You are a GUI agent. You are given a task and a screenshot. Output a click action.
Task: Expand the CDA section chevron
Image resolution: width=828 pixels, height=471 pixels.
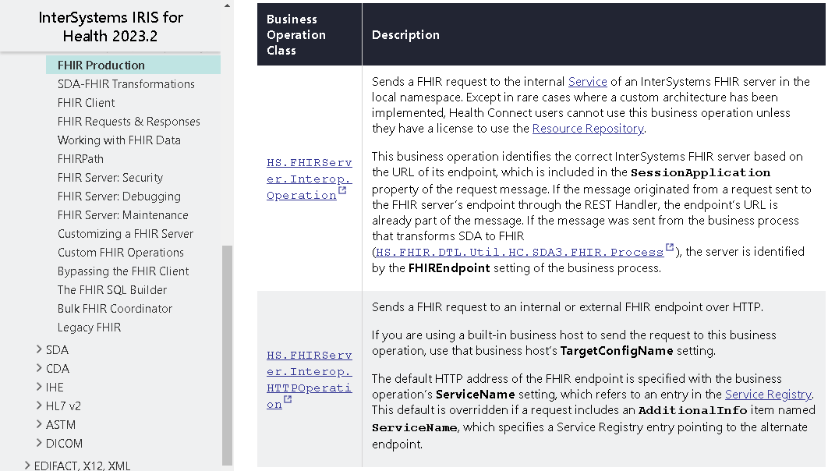pos(39,368)
